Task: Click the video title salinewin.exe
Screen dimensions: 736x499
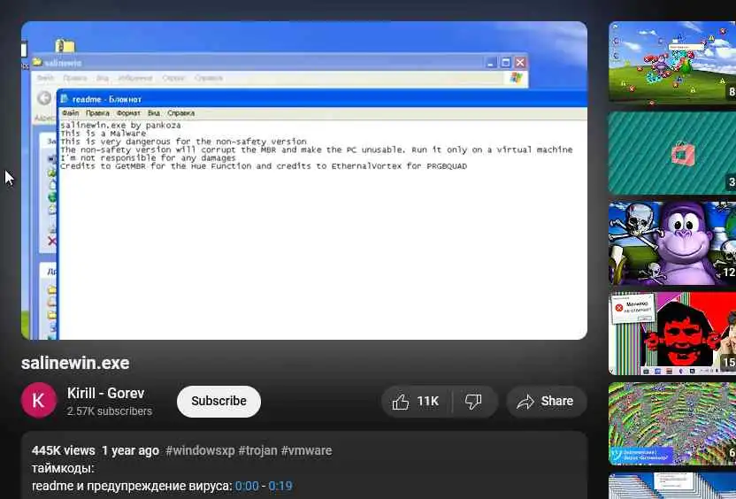Action: [75, 363]
